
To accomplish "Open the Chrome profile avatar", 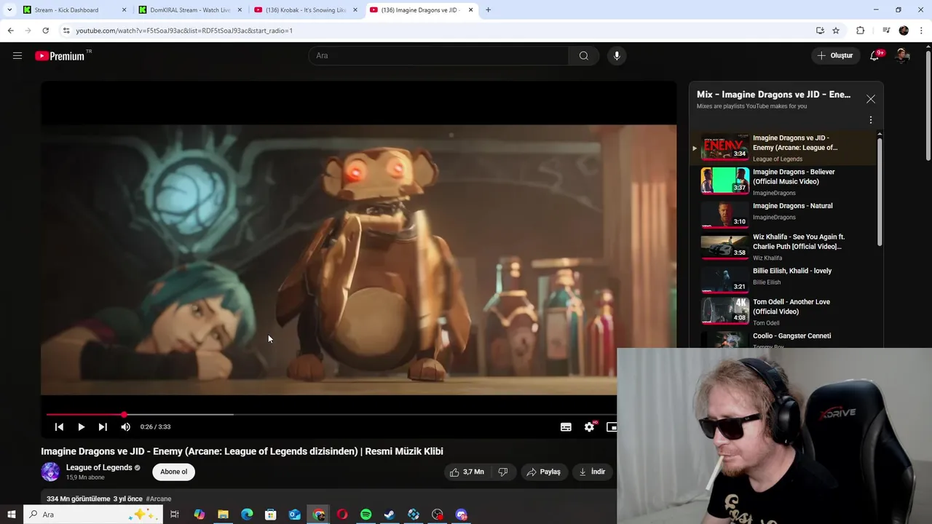I will pos(904,31).
